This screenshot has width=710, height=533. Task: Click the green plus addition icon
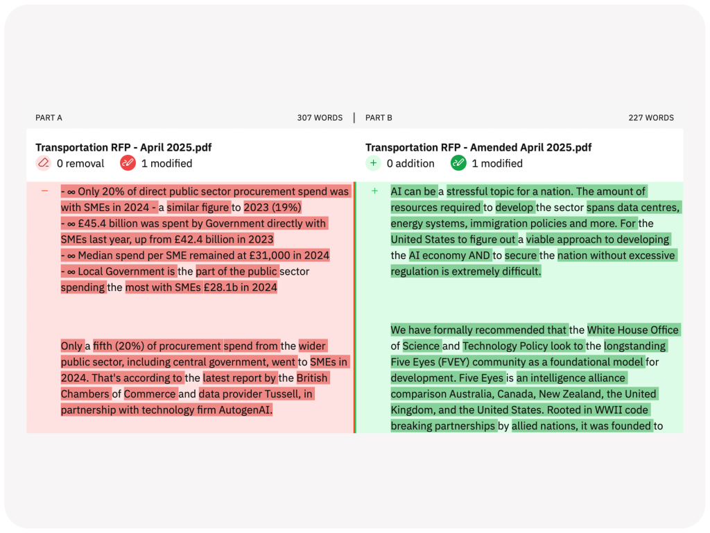pyautogui.click(x=373, y=164)
